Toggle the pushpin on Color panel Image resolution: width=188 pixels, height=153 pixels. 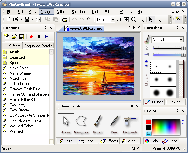pos(177,111)
